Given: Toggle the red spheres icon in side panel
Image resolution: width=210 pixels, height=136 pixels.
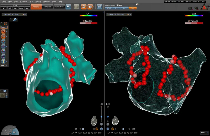Looking at the screenshot, I should click(4, 31).
